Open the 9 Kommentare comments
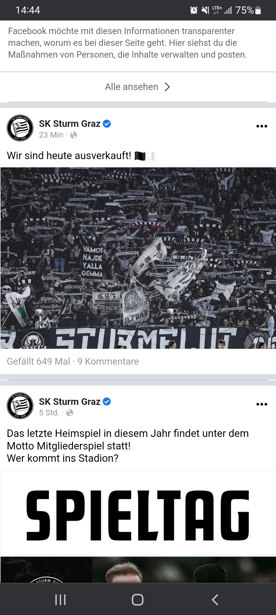The image size is (276, 615). click(x=108, y=361)
